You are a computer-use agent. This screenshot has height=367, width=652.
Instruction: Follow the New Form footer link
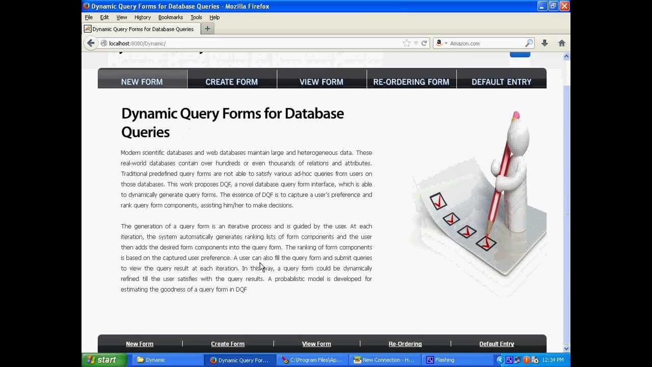pos(140,344)
